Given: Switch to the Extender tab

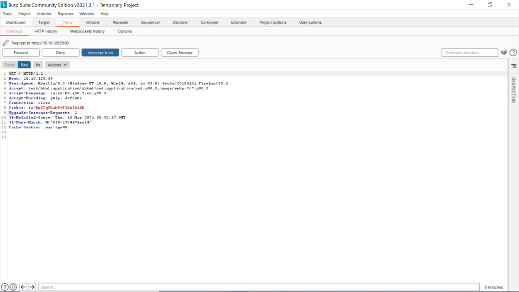Looking at the screenshot, I should tap(239, 22).
